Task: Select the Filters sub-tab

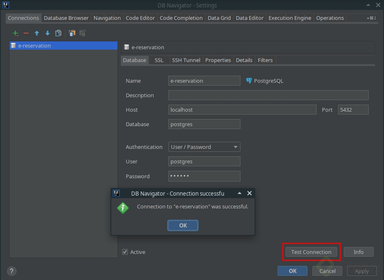Action: 265,60
